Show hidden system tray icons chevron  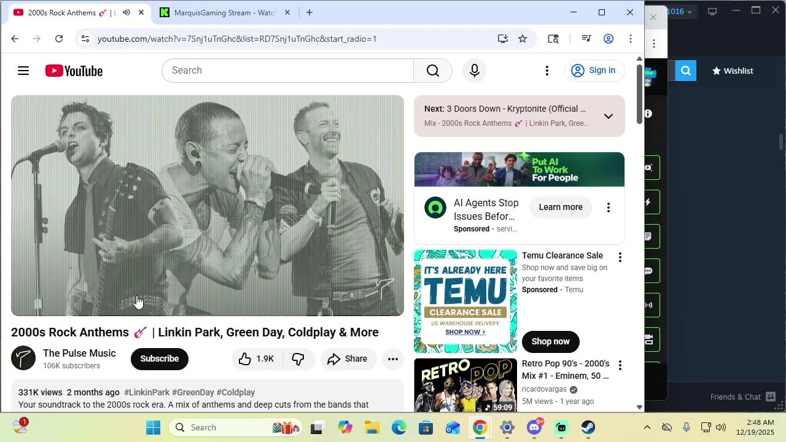pyautogui.click(x=647, y=428)
